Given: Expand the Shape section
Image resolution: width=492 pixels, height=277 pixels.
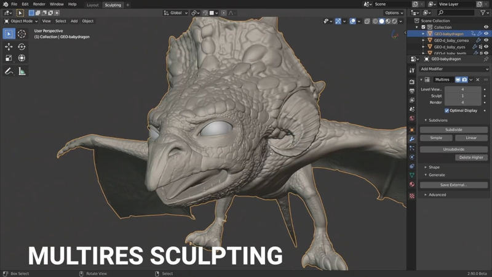Looking at the screenshot, I should [x=426, y=167].
